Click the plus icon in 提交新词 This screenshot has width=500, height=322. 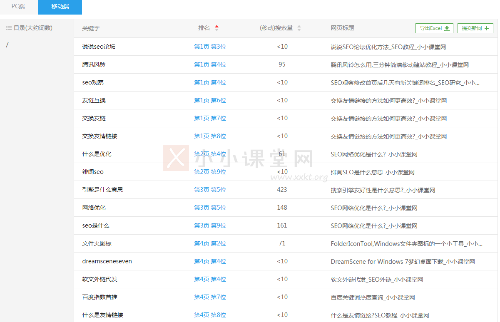click(x=487, y=28)
